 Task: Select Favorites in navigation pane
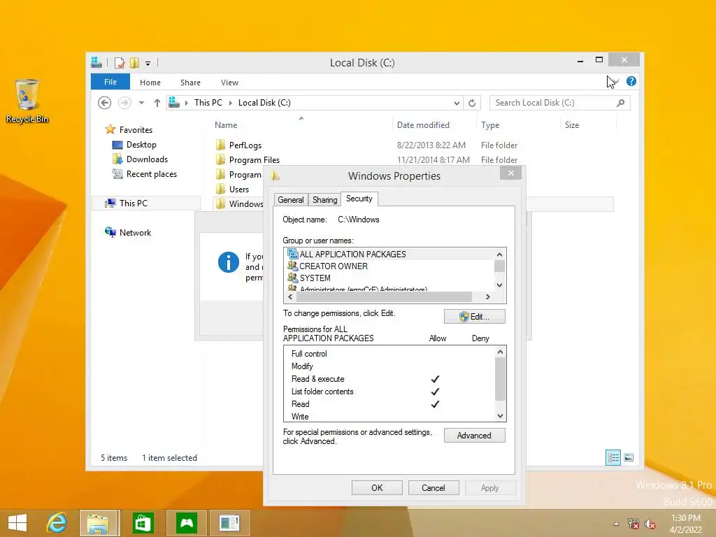(136, 129)
